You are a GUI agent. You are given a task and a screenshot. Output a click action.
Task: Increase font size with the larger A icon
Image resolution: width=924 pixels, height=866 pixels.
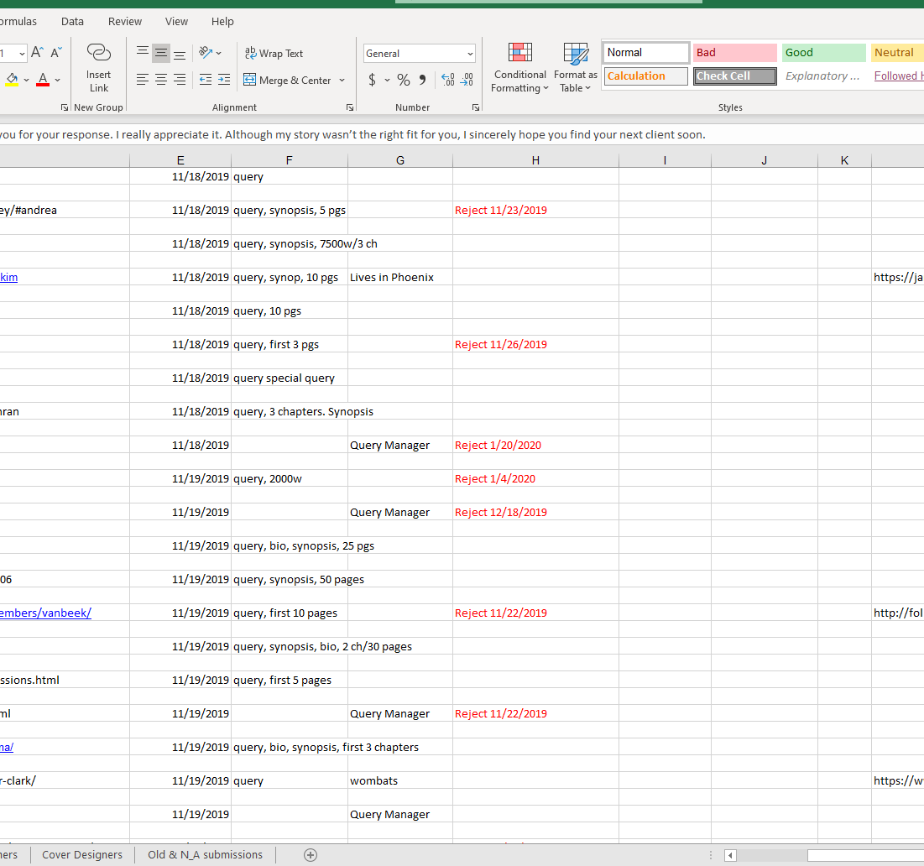click(x=37, y=53)
